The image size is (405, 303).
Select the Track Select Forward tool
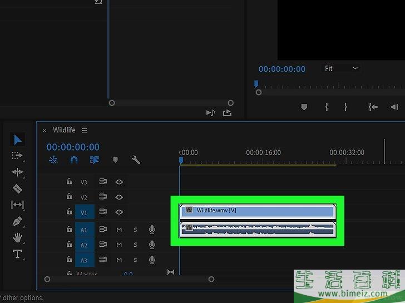click(x=17, y=156)
